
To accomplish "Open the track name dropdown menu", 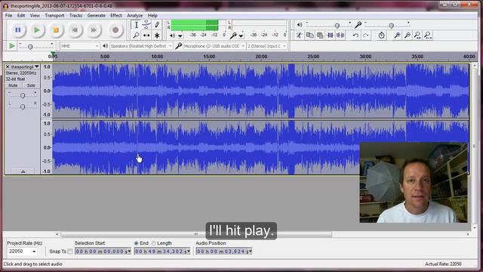I will (x=37, y=66).
